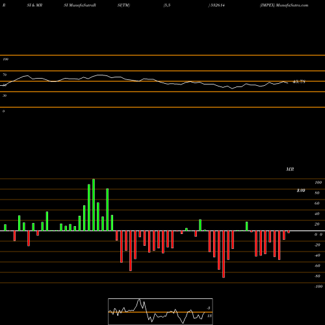
Task: Click the MR axis label -40
Action: (317, 255)
